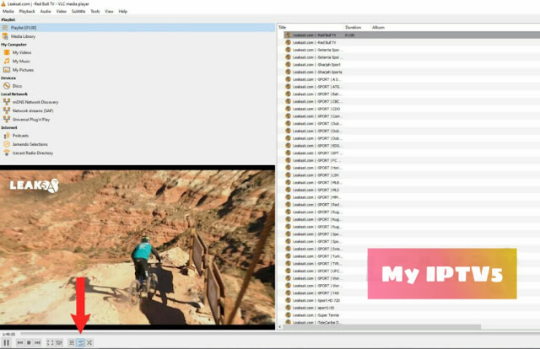Open My Music folder
540x349 pixels.
(x=21, y=62)
